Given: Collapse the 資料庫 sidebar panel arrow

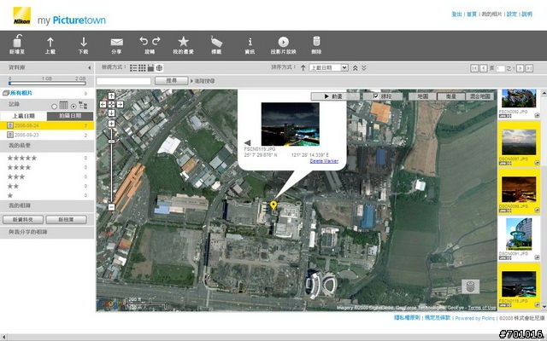Looking at the screenshot, I should [x=89, y=68].
